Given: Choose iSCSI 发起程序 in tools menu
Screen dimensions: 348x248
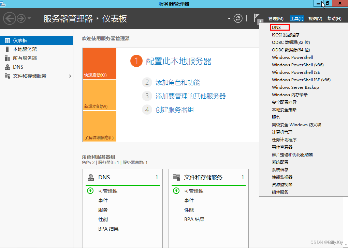Looking at the screenshot, I should click(286, 35).
